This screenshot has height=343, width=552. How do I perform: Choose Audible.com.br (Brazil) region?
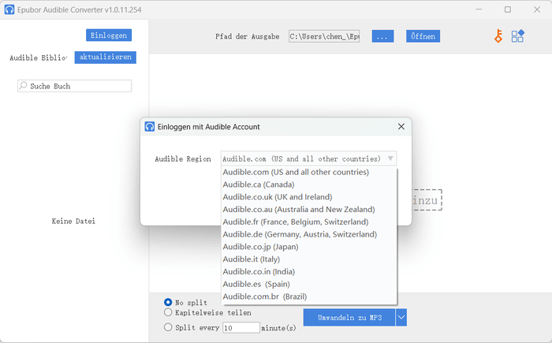[309, 296]
